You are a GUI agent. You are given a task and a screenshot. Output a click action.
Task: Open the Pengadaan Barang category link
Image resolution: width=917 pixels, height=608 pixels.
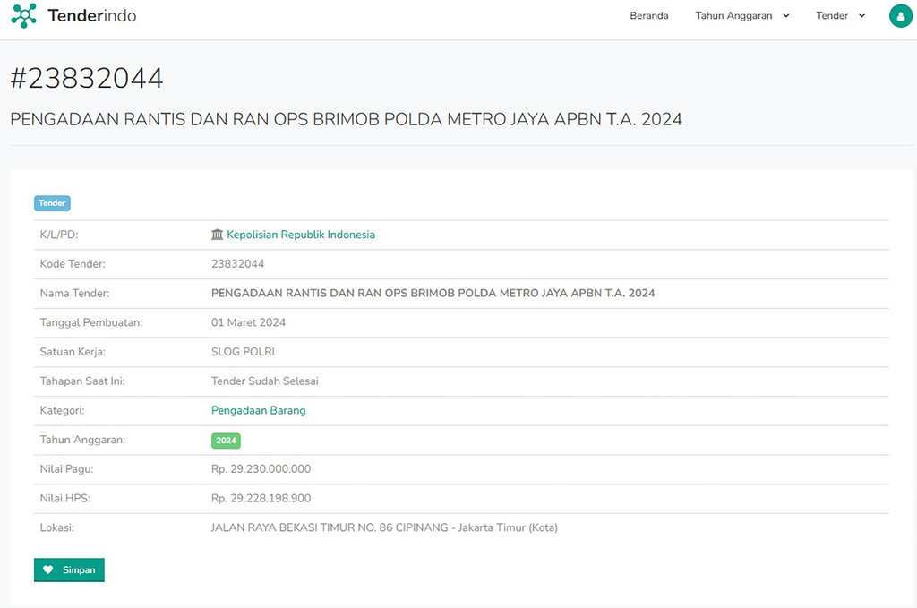pyautogui.click(x=258, y=410)
